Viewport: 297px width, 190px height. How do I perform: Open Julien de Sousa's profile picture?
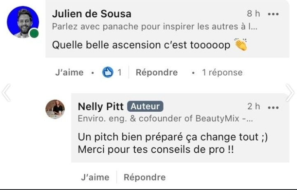click(x=23, y=22)
